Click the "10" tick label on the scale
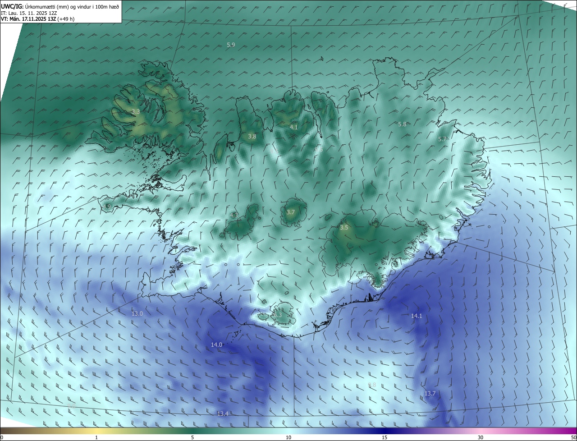Screen dimensions: 577x441 (288, 437)
